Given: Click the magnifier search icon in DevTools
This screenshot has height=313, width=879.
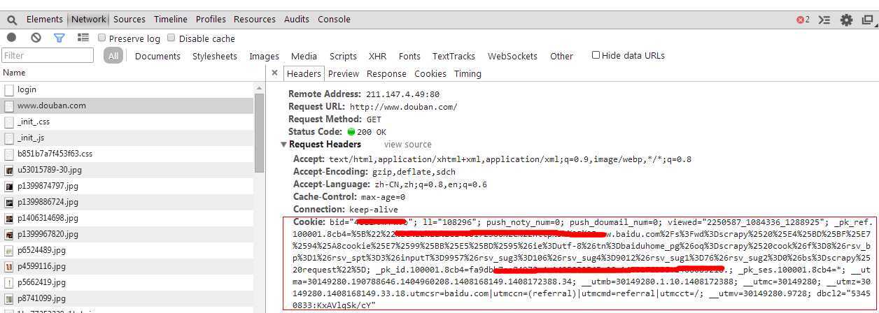Looking at the screenshot, I should coord(12,20).
